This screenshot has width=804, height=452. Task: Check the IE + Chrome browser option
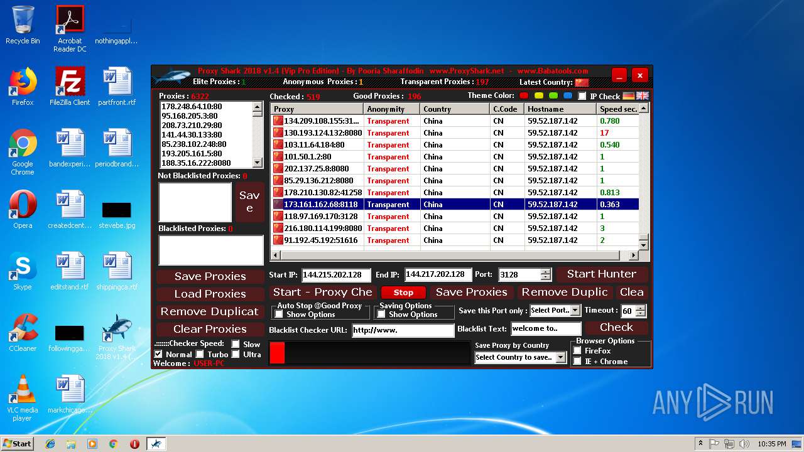coord(577,361)
